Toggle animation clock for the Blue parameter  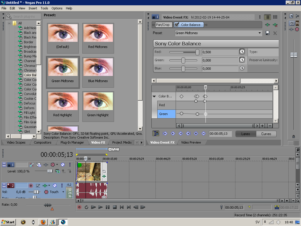242,68
